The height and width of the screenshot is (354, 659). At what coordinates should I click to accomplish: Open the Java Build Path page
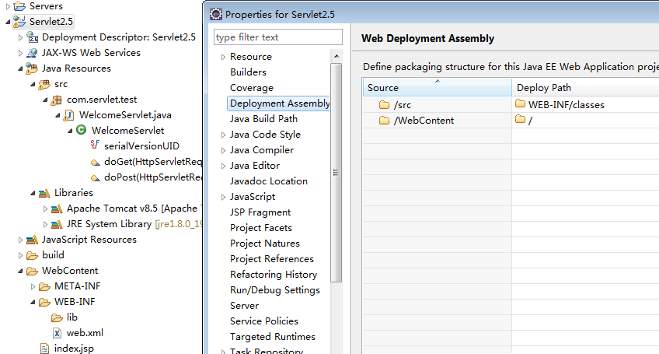pos(263,119)
